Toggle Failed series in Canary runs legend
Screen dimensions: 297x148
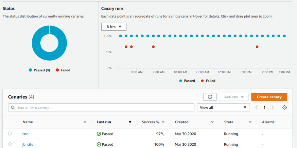208,81
